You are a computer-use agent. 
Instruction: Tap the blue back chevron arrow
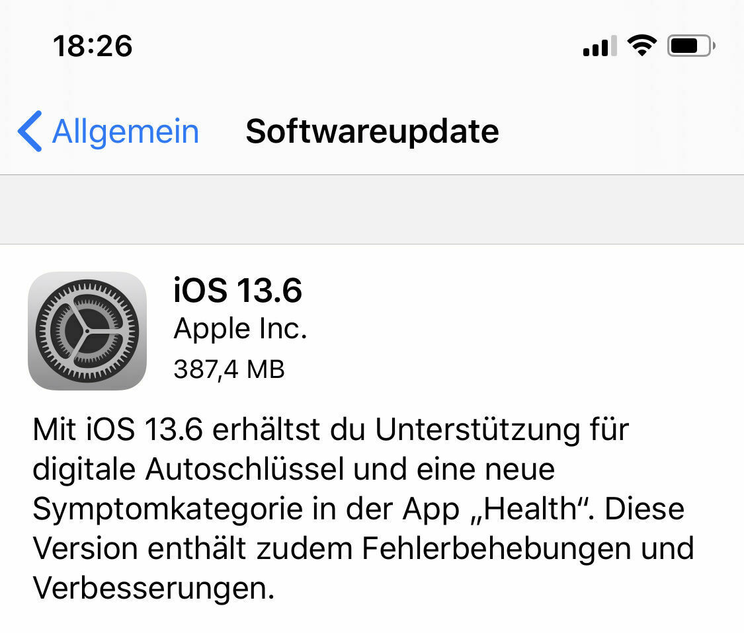pos(30,131)
